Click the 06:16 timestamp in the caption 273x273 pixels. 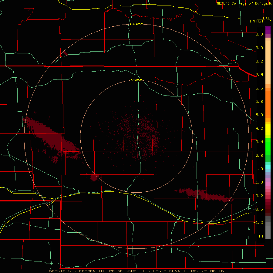tap(217, 271)
